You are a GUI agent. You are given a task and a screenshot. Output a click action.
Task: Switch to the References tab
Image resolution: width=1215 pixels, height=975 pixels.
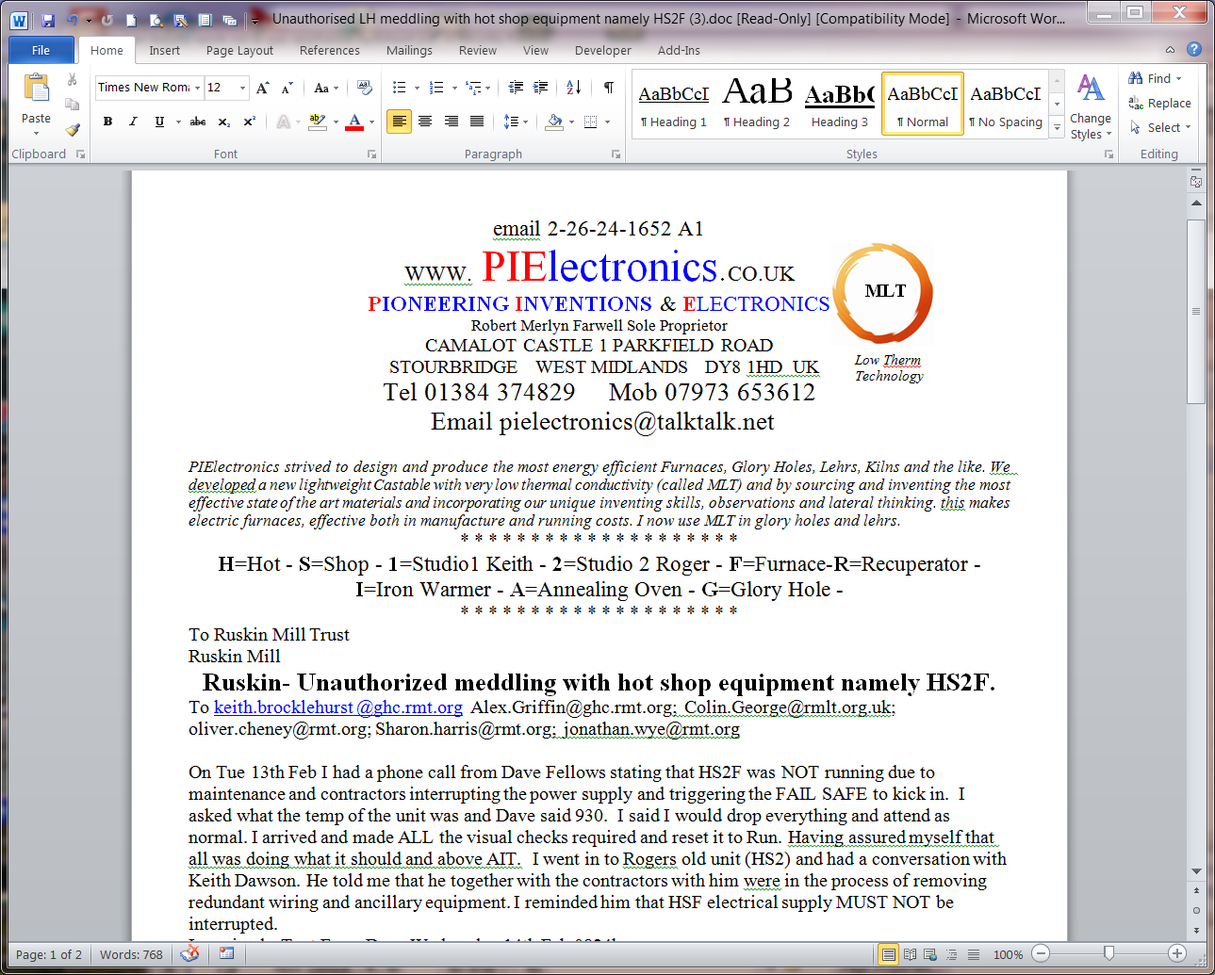[329, 50]
